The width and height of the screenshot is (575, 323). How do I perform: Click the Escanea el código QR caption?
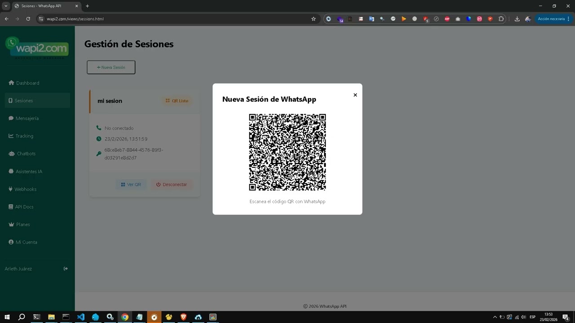click(x=287, y=201)
